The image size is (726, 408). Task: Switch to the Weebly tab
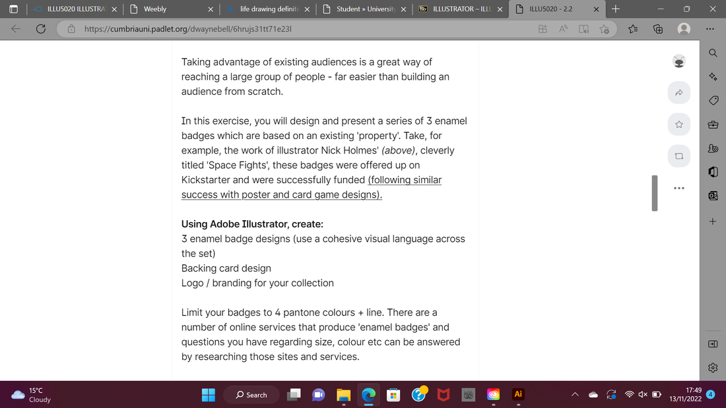[x=172, y=9]
